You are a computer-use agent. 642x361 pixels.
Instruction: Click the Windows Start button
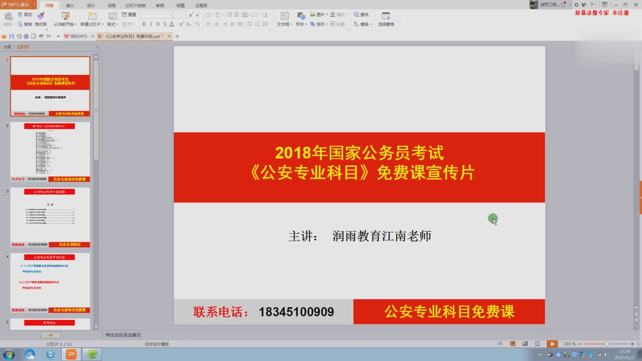click(x=9, y=354)
